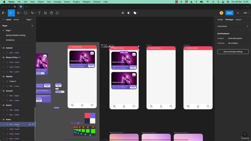This screenshot has width=251, height=141.
Task: Select the Search frame layer
Action: point(9,105)
